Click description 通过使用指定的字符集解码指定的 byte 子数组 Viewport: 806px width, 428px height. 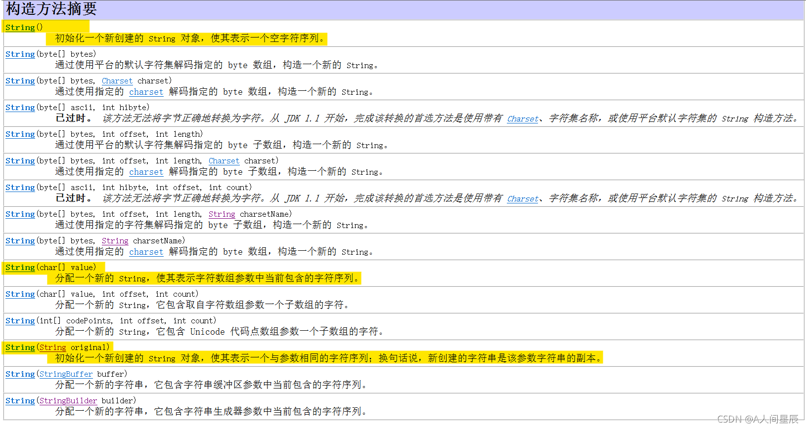coord(212,225)
